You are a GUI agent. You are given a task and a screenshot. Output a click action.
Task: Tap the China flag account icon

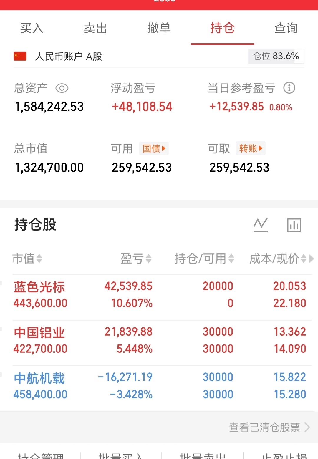coord(20,56)
